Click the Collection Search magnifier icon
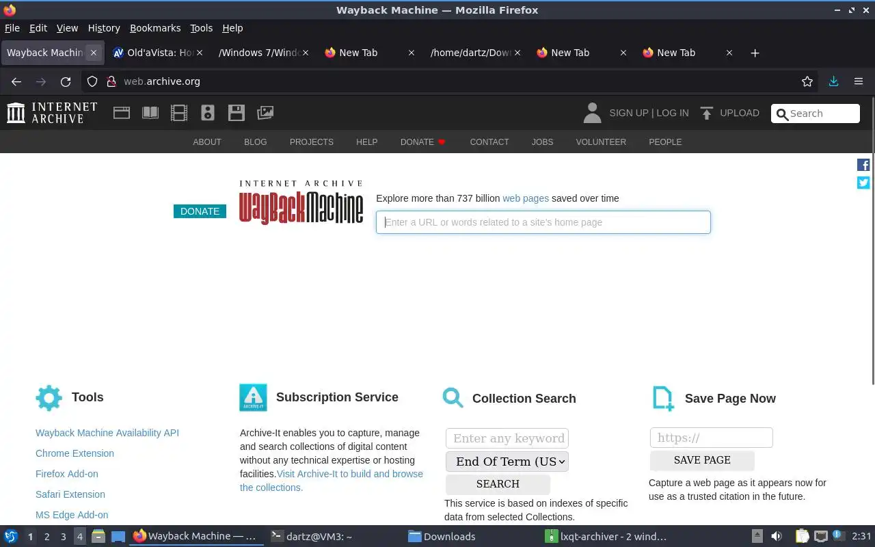 click(x=453, y=397)
